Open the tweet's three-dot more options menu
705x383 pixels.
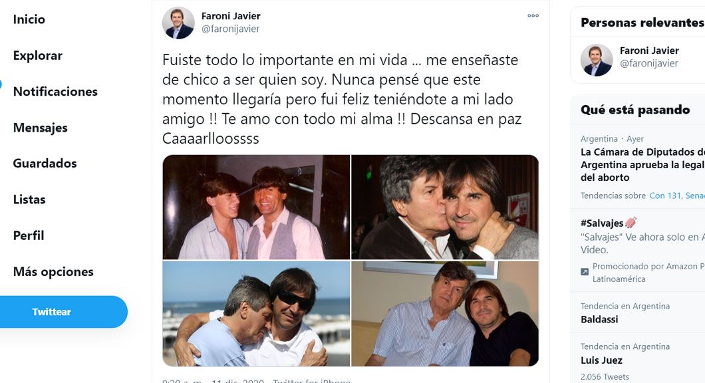(x=533, y=16)
